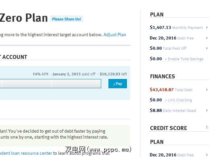Open Enable Total Savings link
The width and height of the screenshot is (211, 157).
click(x=184, y=59)
